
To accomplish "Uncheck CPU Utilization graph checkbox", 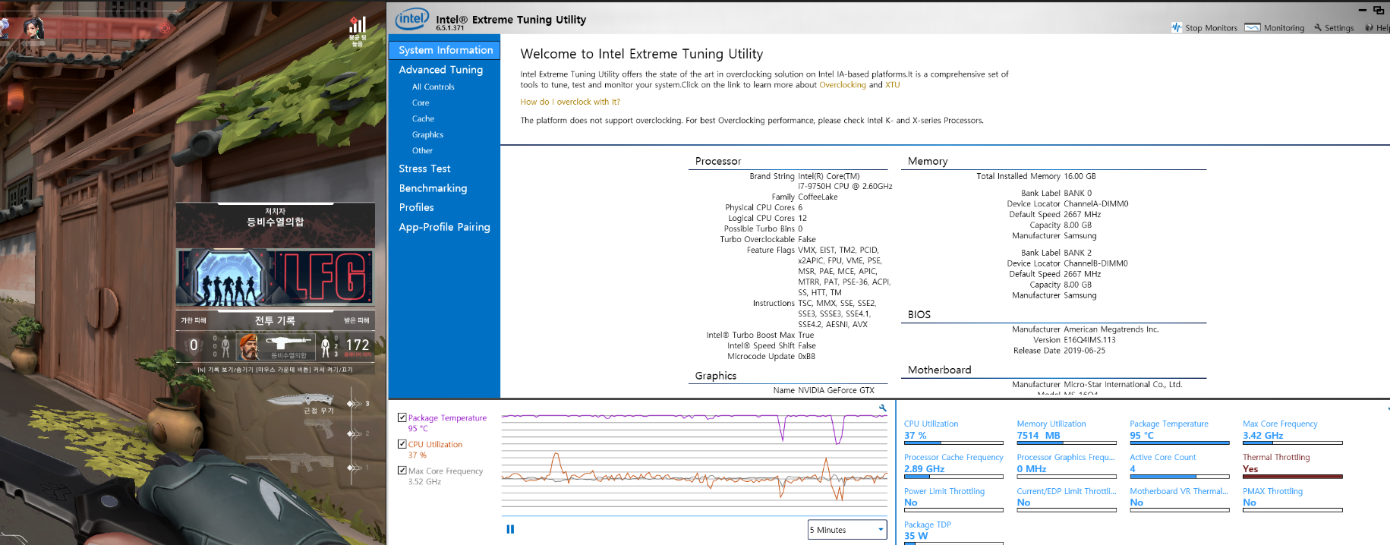I will pyautogui.click(x=402, y=444).
